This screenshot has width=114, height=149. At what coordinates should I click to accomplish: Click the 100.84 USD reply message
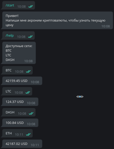[x=20, y=123]
